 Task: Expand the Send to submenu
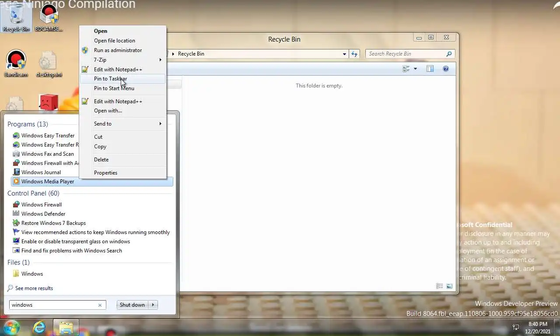(x=160, y=124)
